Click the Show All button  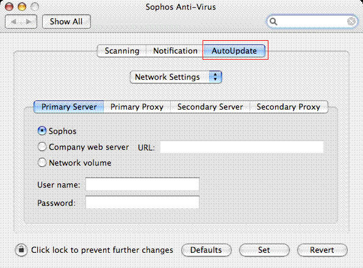click(x=66, y=22)
